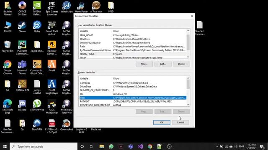Viewport: 268px width, 150px height.
Task: Select the NordVPN desktop icon
Action: [x=37, y=125]
